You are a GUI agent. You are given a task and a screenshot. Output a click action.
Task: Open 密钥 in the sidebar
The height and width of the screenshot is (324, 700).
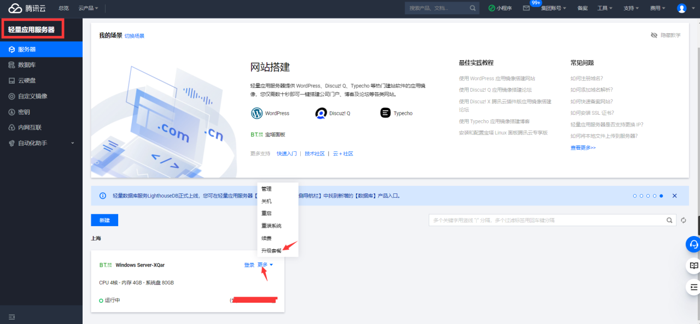tap(41, 112)
